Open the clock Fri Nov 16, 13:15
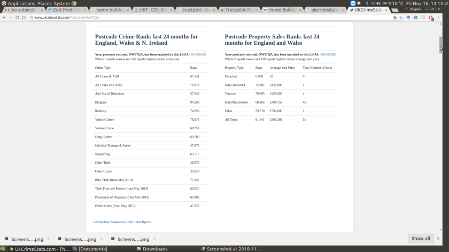 point(424,3)
